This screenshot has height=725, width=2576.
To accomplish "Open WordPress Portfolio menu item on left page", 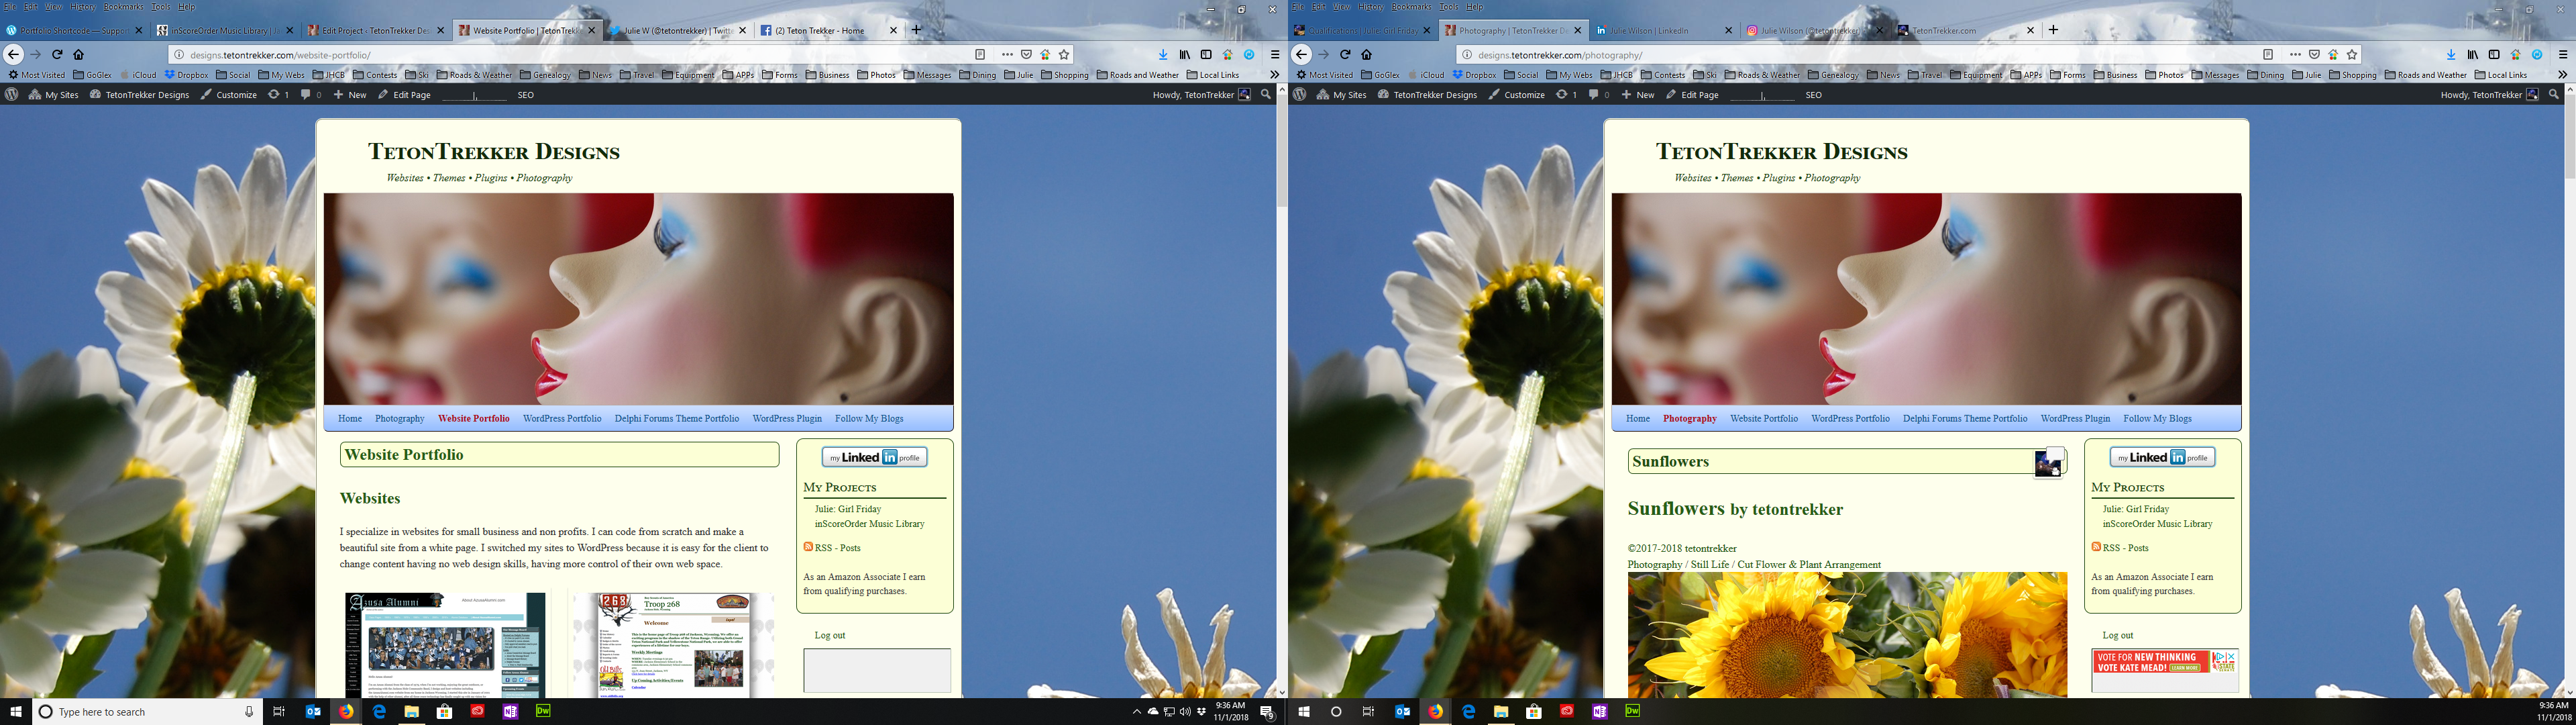I will pyautogui.click(x=562, y=419).
